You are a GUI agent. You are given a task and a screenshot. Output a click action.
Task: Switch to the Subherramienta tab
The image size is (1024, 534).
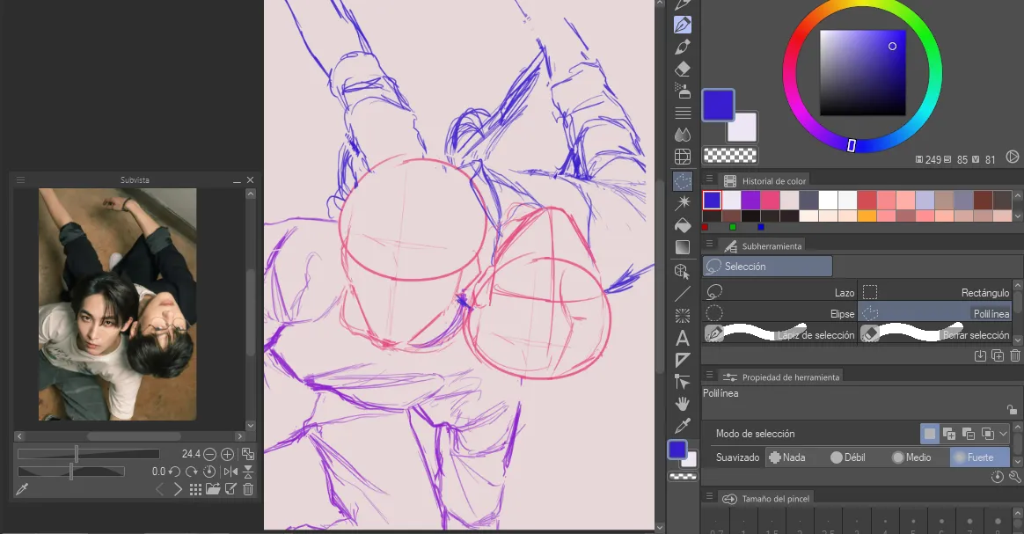763,246
